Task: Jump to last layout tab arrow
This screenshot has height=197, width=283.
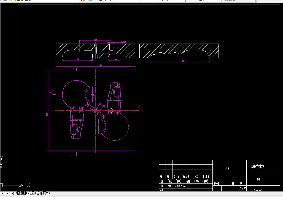Action: tap(13, 193)
